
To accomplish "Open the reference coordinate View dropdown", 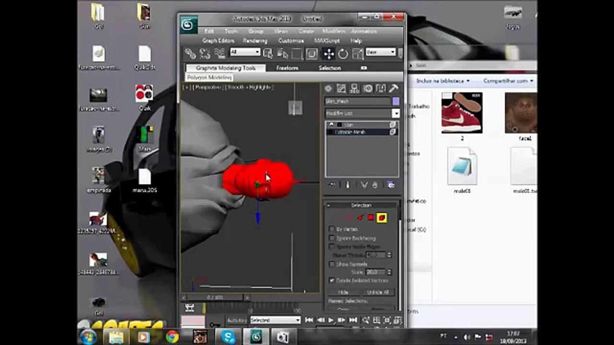I will (x=380, y=52).
